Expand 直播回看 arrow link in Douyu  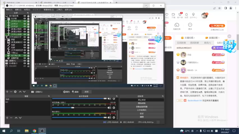pos(212,38)
